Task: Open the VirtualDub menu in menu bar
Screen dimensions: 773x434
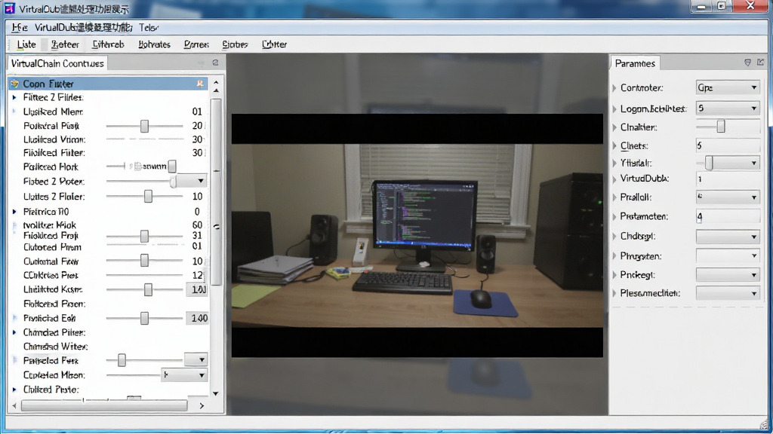Action: tap(83, 28)
